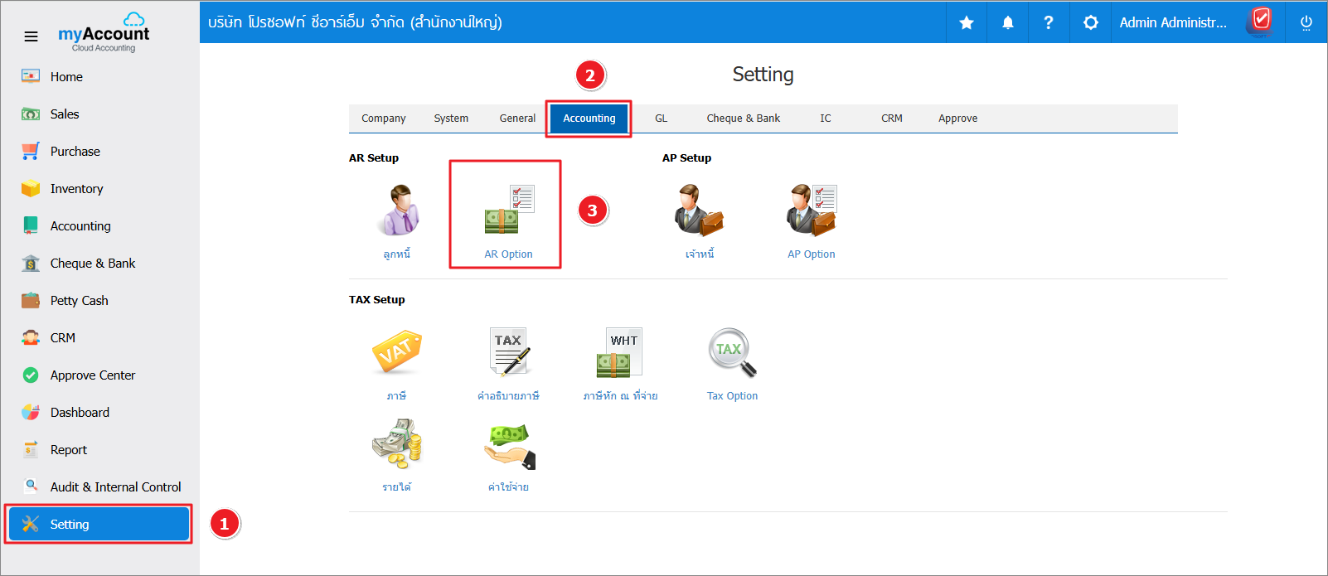
Task: Open the Admin Administrator user menu
Action: (1172, 22)
